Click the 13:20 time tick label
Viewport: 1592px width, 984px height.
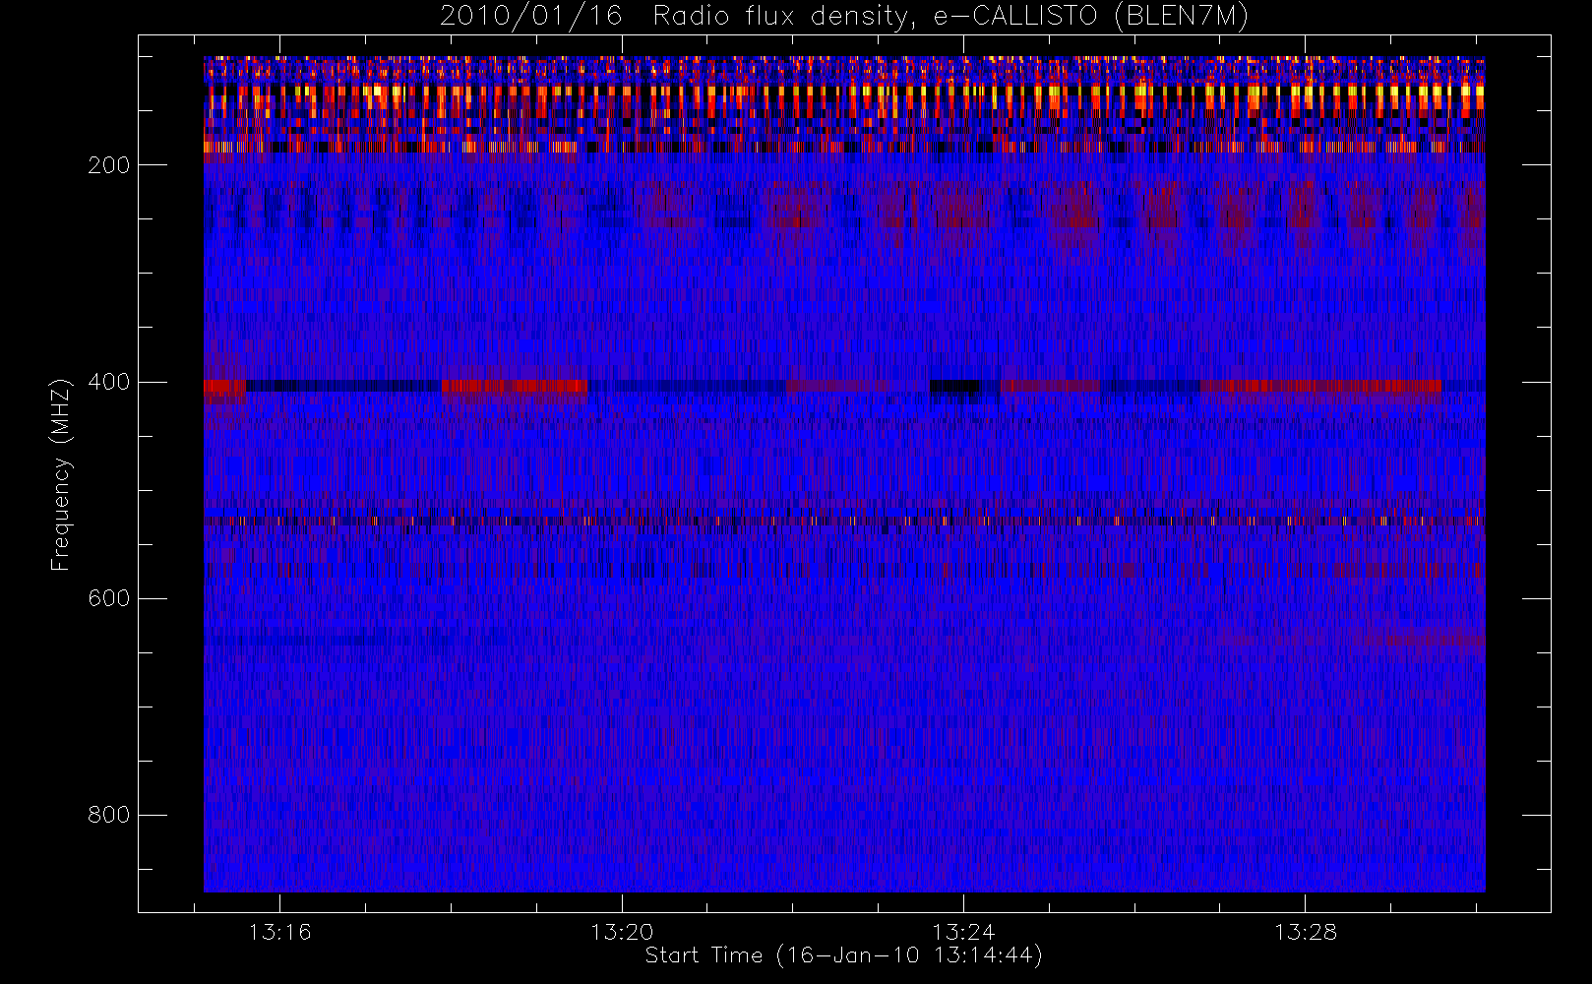[x=622, y=932]
